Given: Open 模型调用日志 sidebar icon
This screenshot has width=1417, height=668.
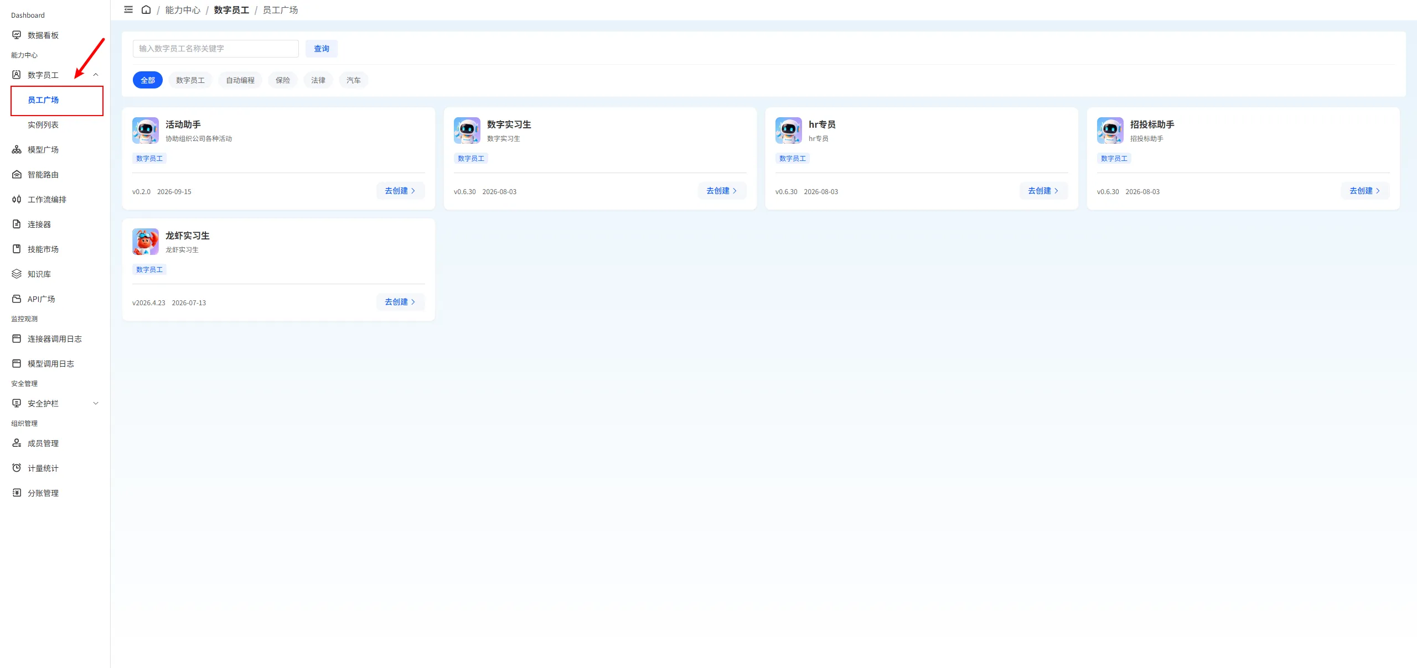Looking at the screenshot, I should (17, 363).
